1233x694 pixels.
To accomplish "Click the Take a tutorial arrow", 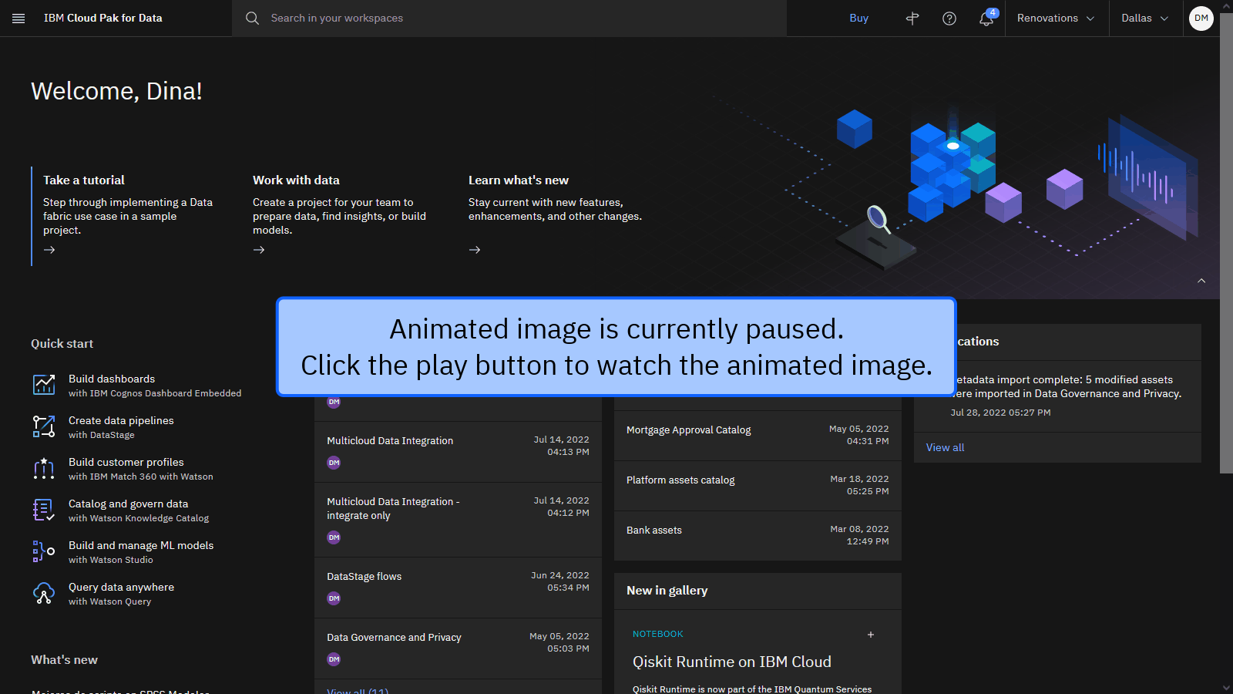I will pos(49,250).
